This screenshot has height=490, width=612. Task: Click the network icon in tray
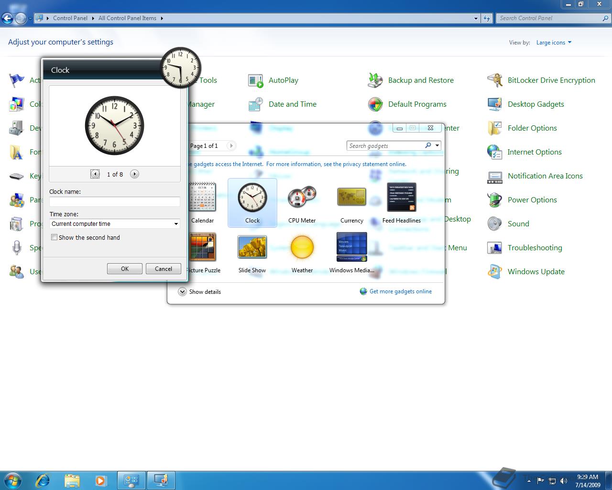(552, 480)
